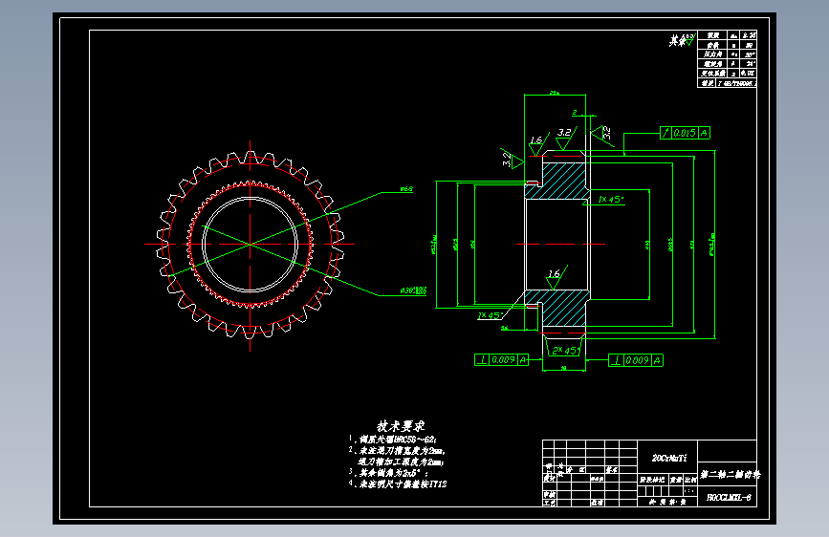Select the 技术要求 heading text
829x537 pixels.
point(401,426)
